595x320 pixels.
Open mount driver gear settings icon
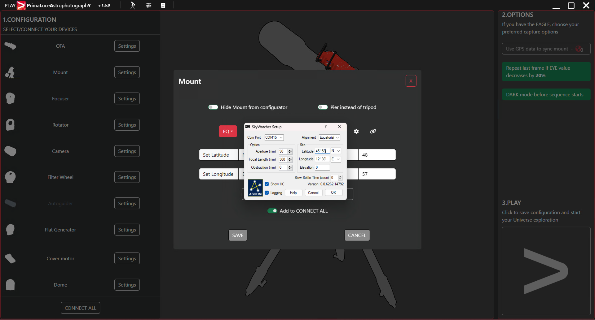(356, 131)
